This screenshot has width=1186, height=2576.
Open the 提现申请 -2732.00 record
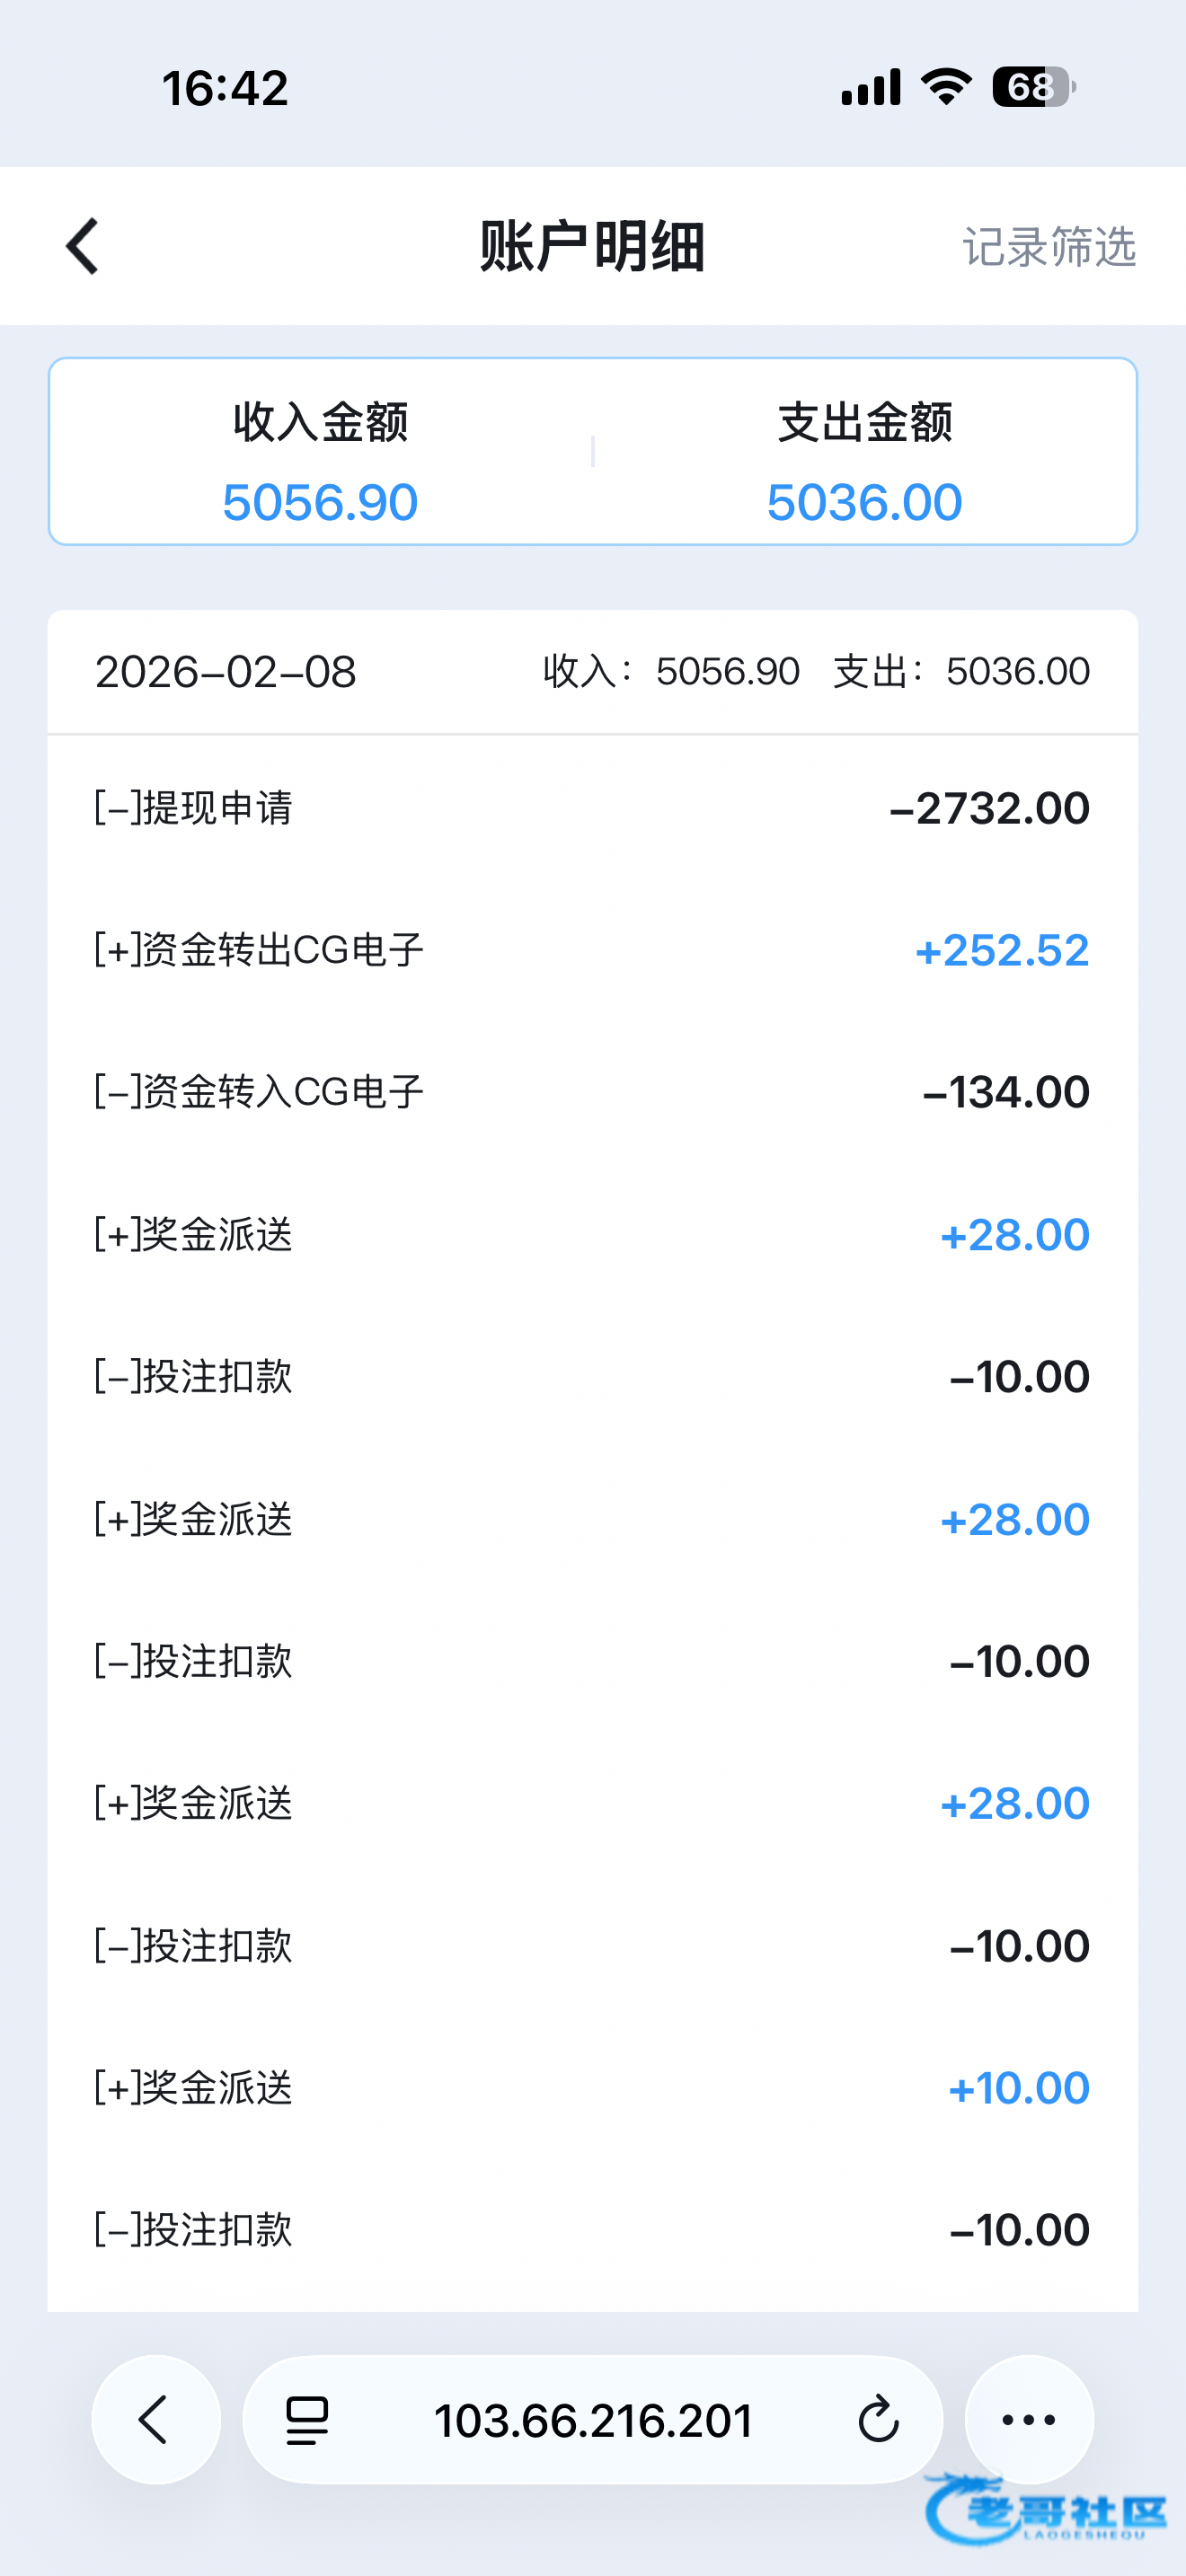593,808
